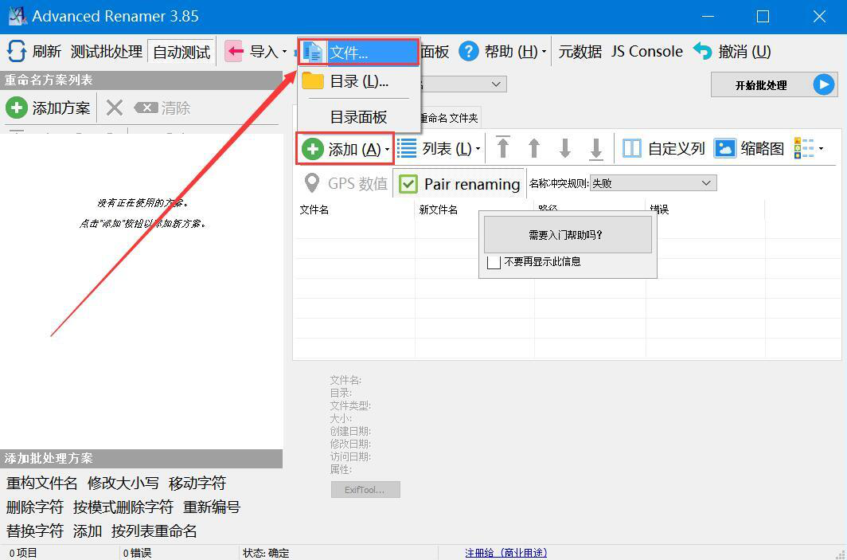The image size is (847, 560).
Task: Toggle Pair renaming checkbox
Action: click(459, 184)
